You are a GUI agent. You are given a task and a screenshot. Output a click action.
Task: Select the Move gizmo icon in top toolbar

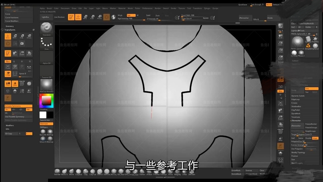pos(85,17)
